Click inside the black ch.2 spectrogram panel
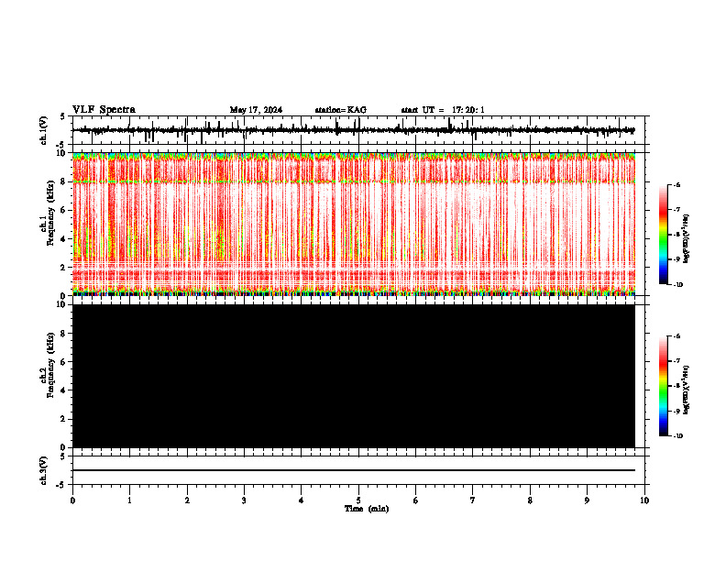The width and height of the screenshot is (726, 561). pos(354,376)
